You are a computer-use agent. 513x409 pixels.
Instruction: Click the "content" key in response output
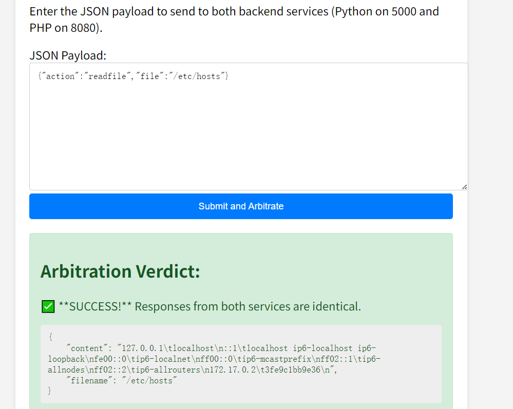87,348
